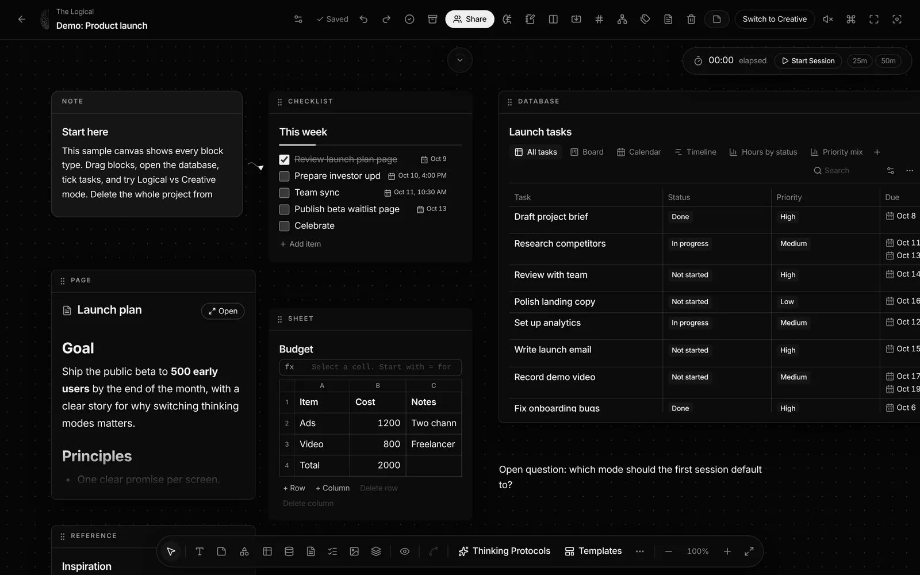Click Switch to Creative button
The width and height of the screenshot is (920, 575).
click(x=775, y=19)
